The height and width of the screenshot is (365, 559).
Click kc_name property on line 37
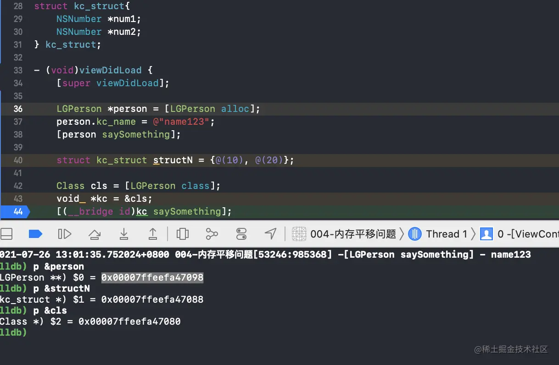click(116, 122)
